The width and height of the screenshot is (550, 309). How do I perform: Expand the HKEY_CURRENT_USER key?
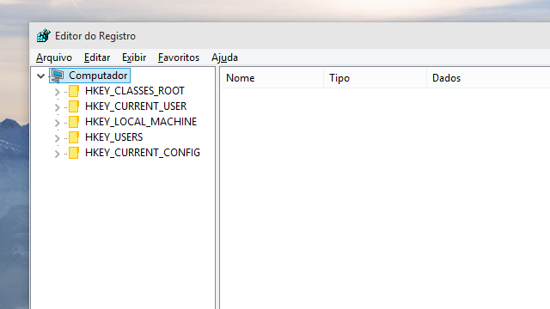coord(57,107)
